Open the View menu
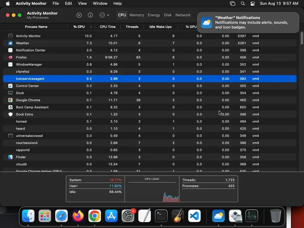This screenshot has width=304, height=228. click(x=83, y=4)
